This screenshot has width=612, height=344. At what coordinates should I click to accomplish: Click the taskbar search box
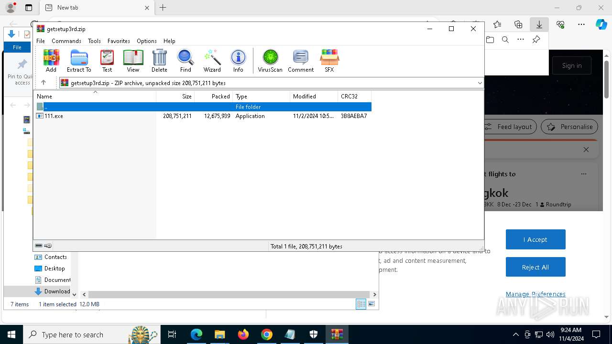click(x=91, y=334)
